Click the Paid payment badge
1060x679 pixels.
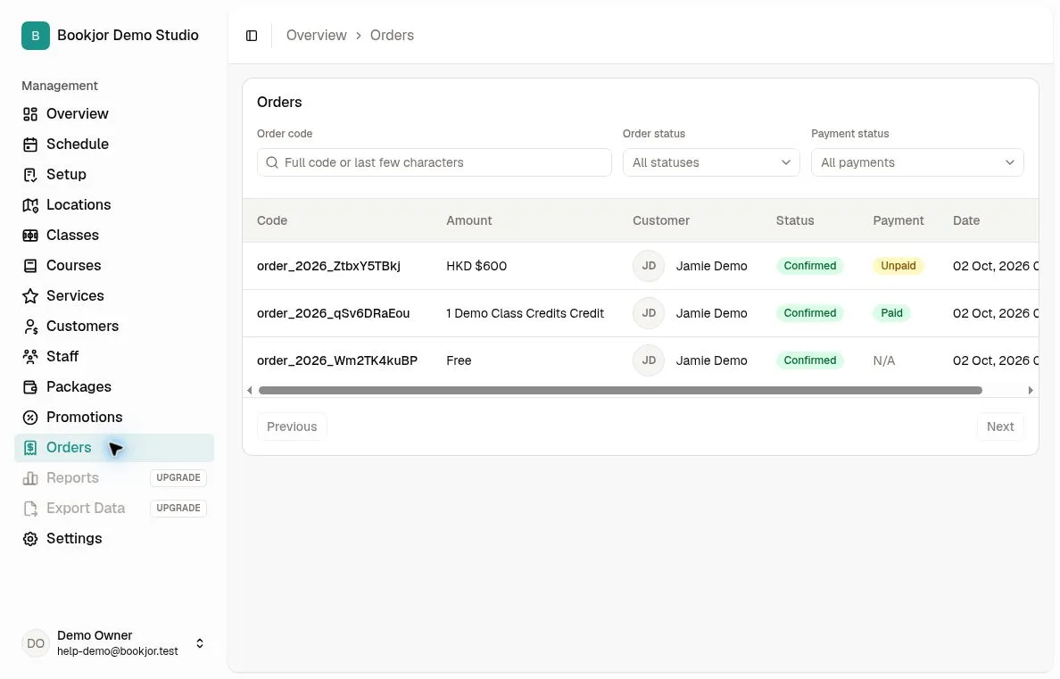pos(891,313)
